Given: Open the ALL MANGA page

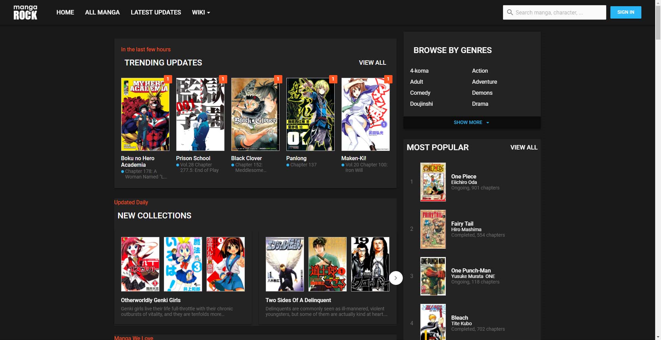Looking at the screenshot, I should (x=102, y=12).
